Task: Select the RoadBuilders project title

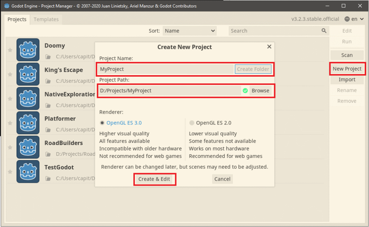Action: click(63, 143)
